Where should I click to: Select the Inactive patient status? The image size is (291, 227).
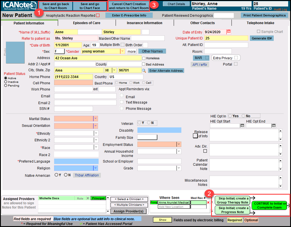pyautogui.click(x=6, y=82)
